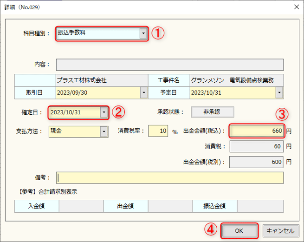This screenshot has width=304, height=242.
Task: Click the 振込金額 header cell
Action: 215,206
